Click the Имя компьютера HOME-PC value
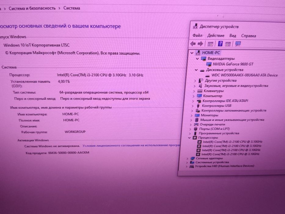The width and height of the screenshot is (285, 214). tap(71, 114)
